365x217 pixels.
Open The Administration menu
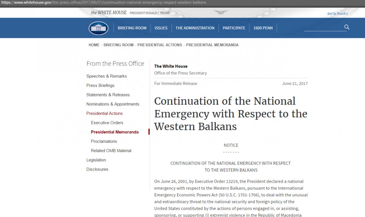point(195,28)
